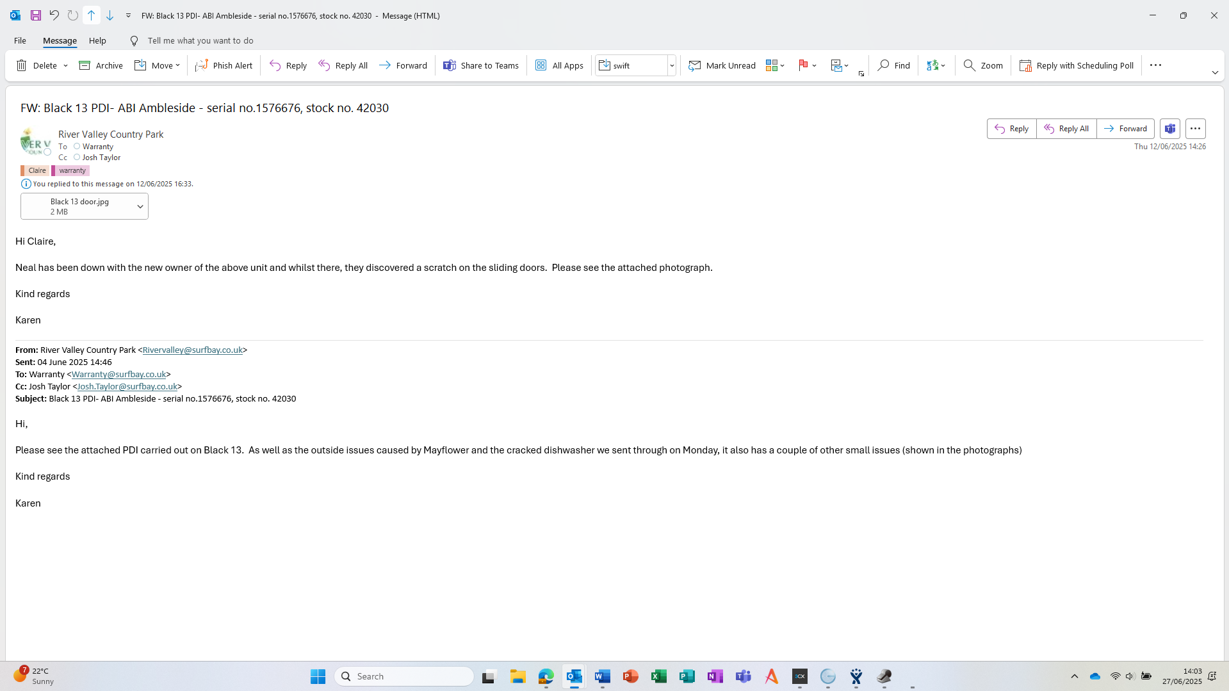1229x691 pixels.
Task: Open Josh.Taylor@surfbay.co.uk address link
Action: (x=127, y=387)
